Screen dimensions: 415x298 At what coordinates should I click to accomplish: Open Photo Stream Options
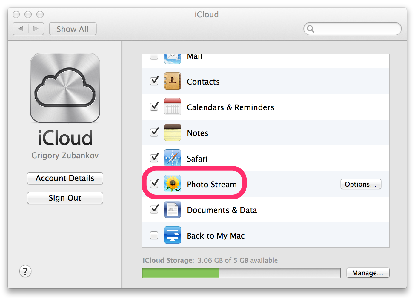click(361, 184)
